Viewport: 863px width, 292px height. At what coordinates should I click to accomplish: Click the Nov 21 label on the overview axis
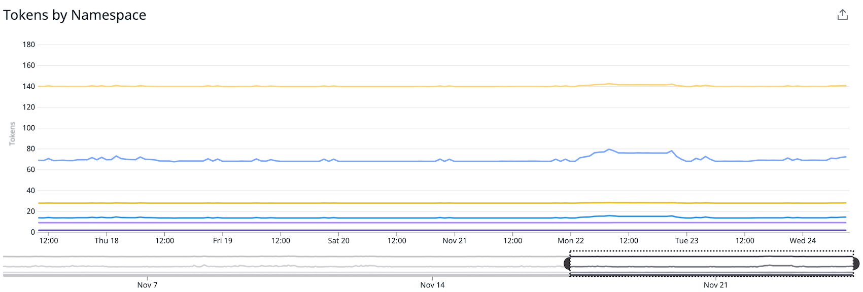(716, 285)
